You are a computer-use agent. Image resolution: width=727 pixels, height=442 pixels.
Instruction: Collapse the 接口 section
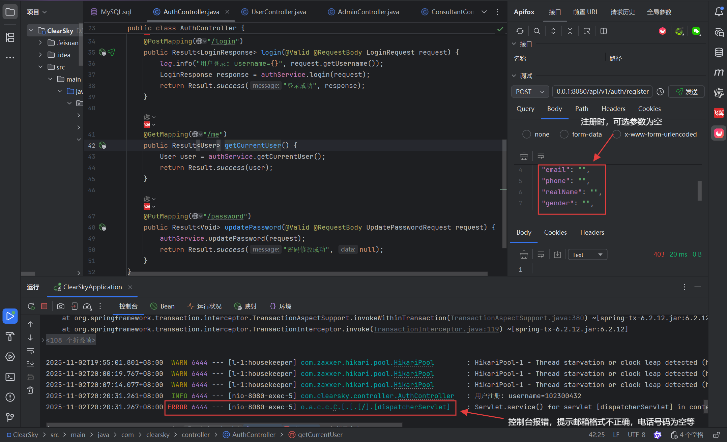[514, 44]
